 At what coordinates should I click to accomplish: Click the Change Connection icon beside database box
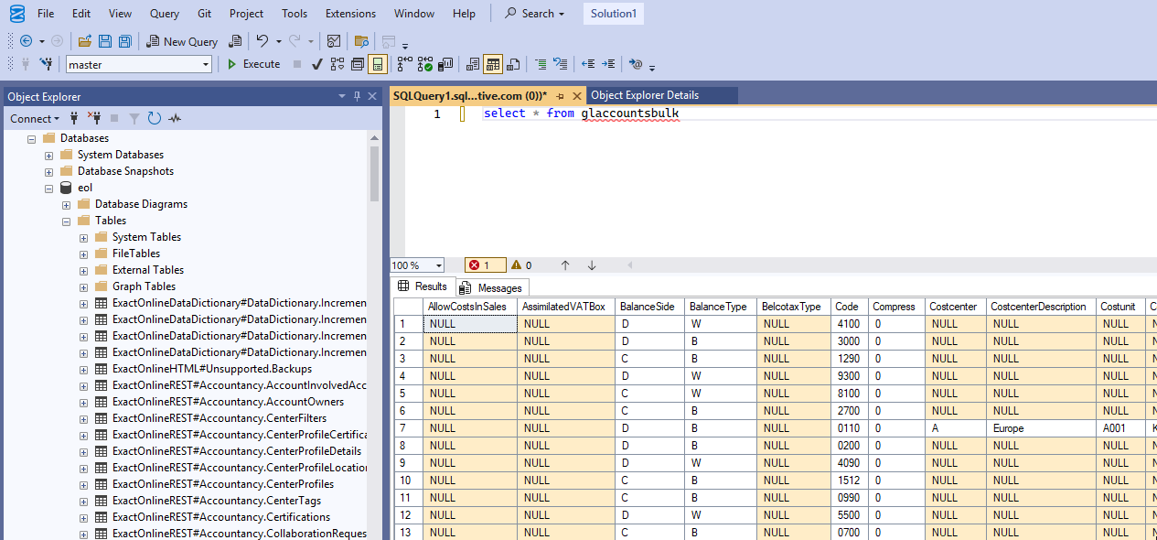click(x=46, y=64)
